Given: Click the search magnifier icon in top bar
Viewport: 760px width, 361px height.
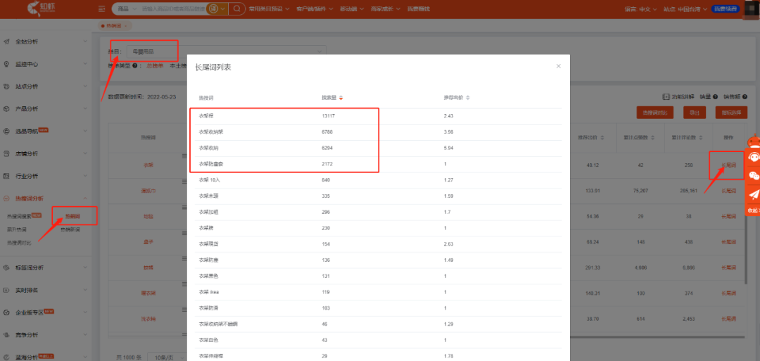Looking at the screenshot, I should [x=238, y=9].
